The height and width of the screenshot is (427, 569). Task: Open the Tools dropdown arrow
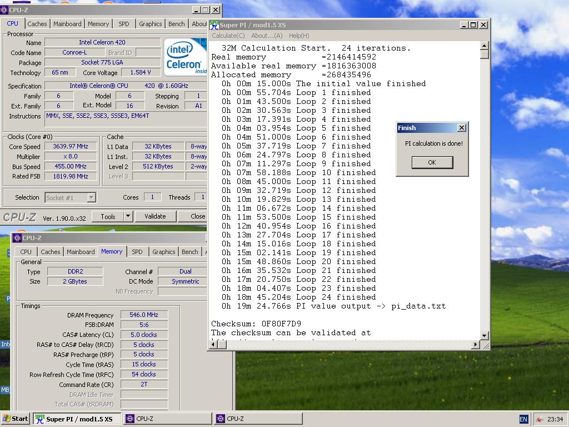click(128, 216)
